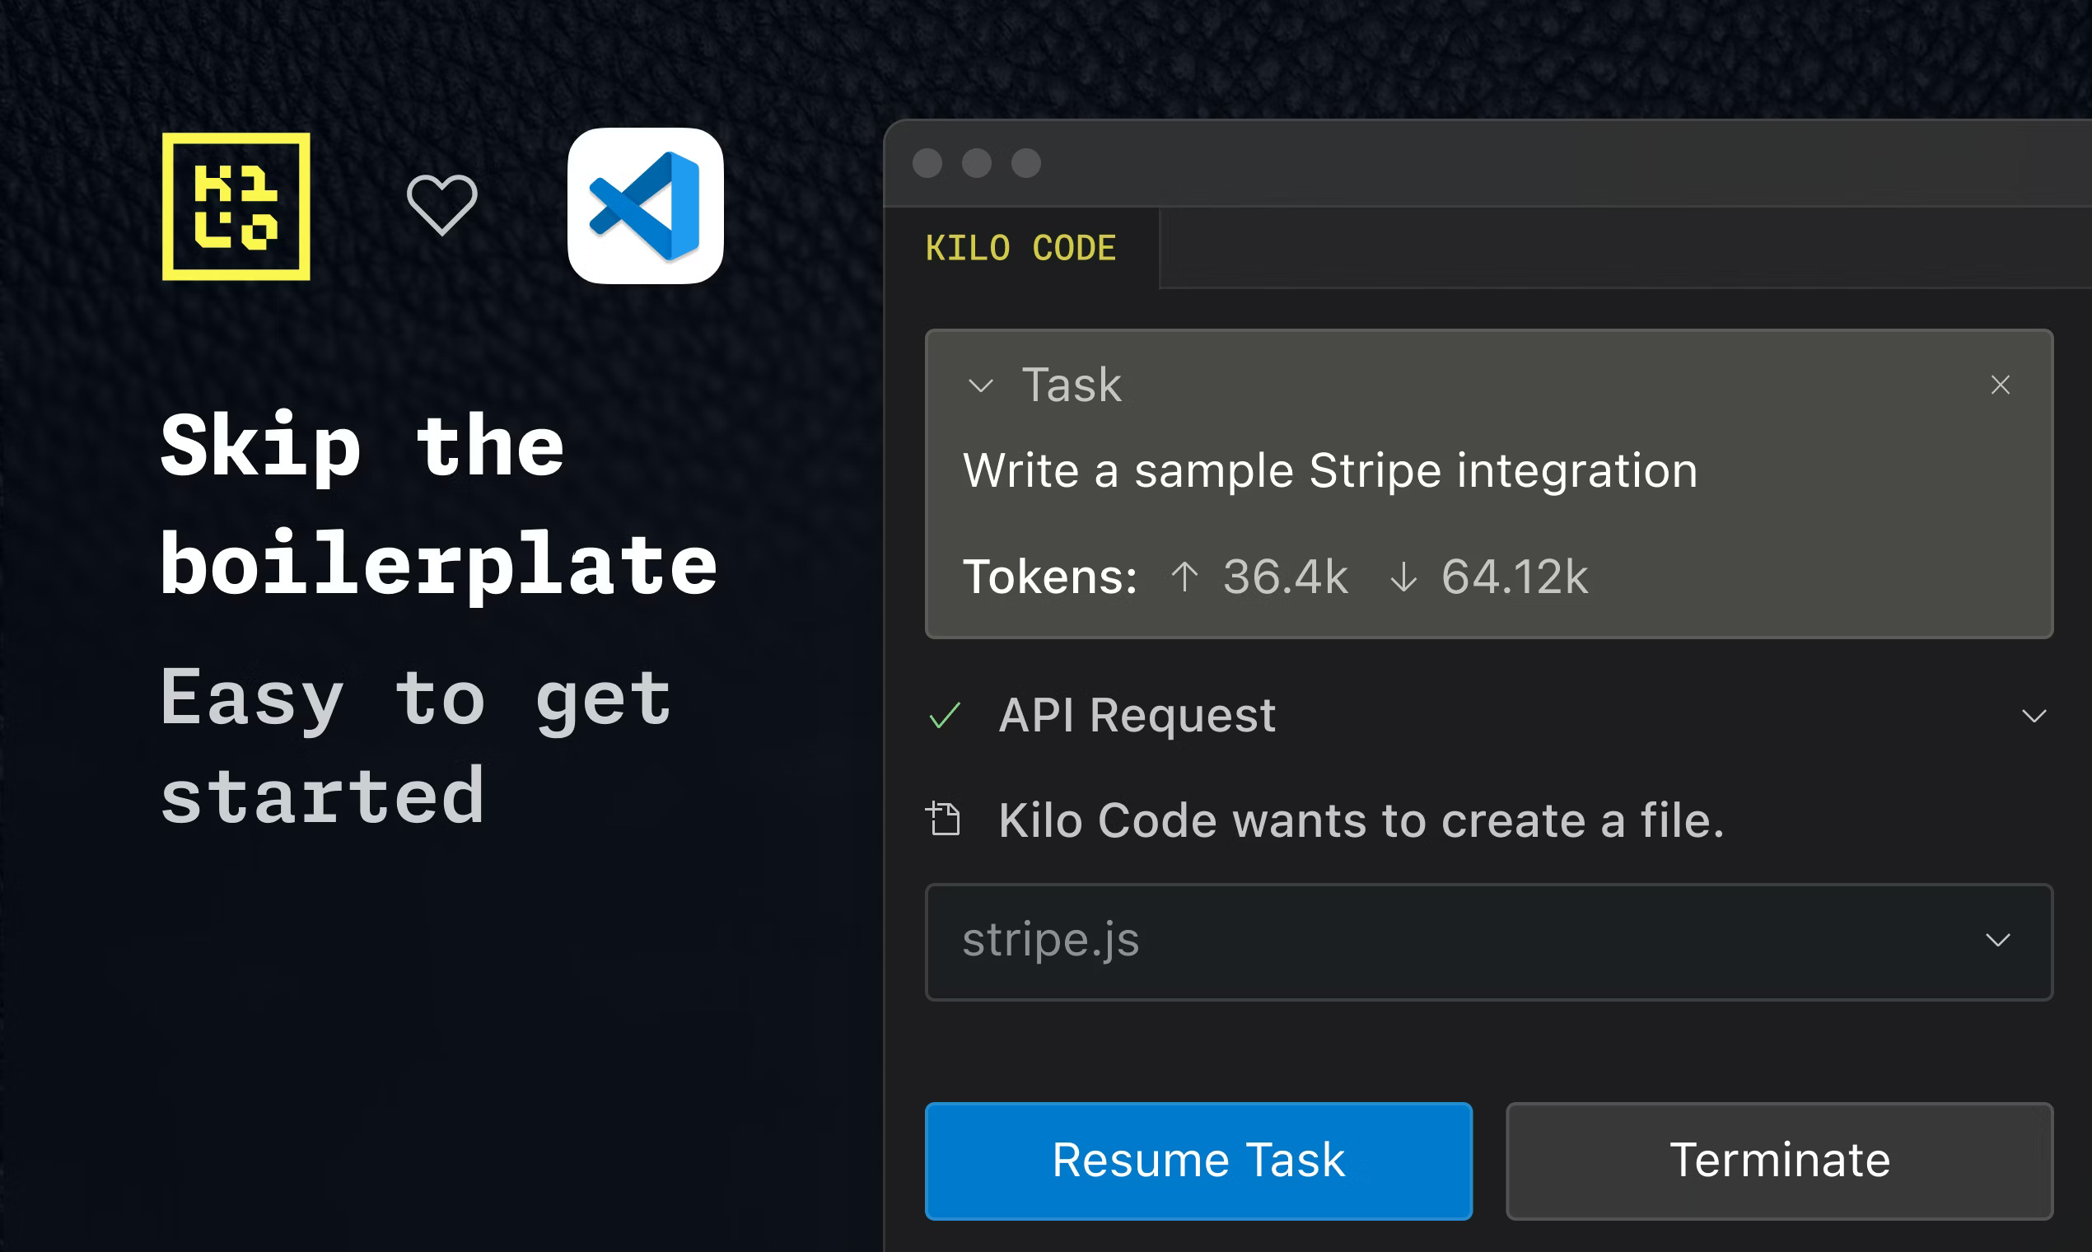Dismiss the Task card with X
The height and width of the screenshot is (1252, 2092).
click(x=2000, y=385)
